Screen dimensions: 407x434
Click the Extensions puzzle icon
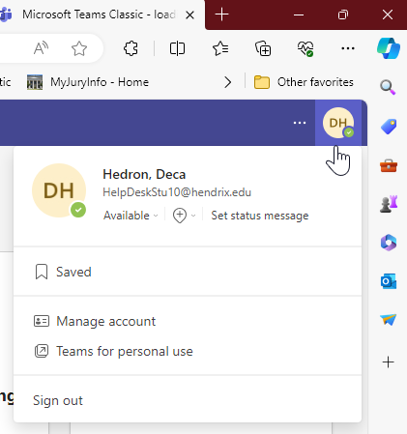(x=131, y=48)
